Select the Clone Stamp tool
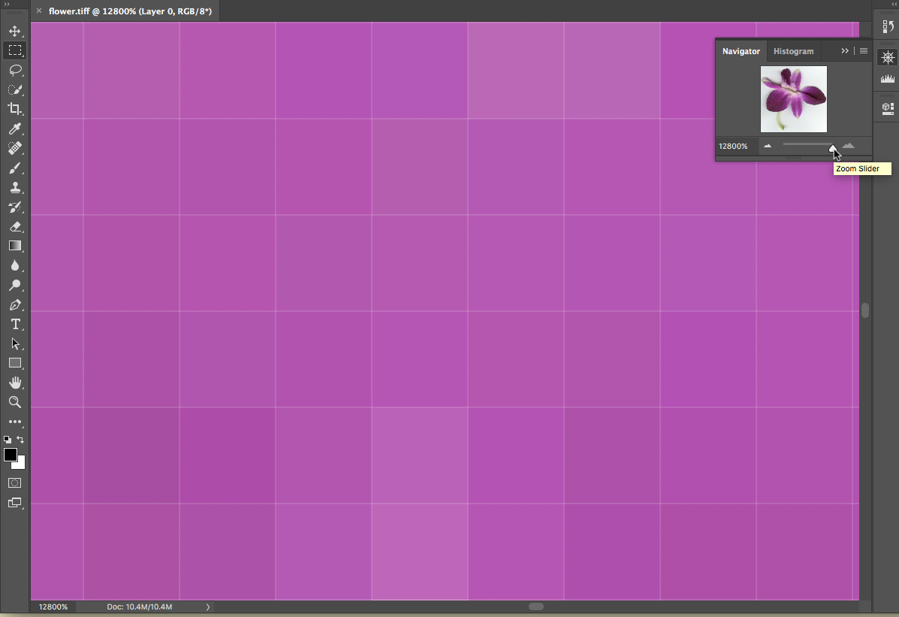This screenshot has height=617, width=899. pyautogui.click(x=14, y=188)
